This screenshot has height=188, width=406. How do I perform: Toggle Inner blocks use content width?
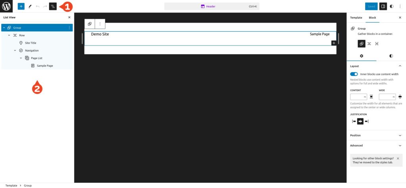point(354,74)
